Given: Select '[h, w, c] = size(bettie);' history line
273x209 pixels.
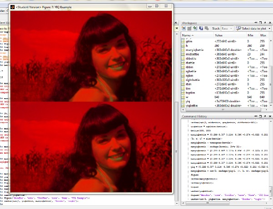Looking at the screenshot, I should [206, 139].
